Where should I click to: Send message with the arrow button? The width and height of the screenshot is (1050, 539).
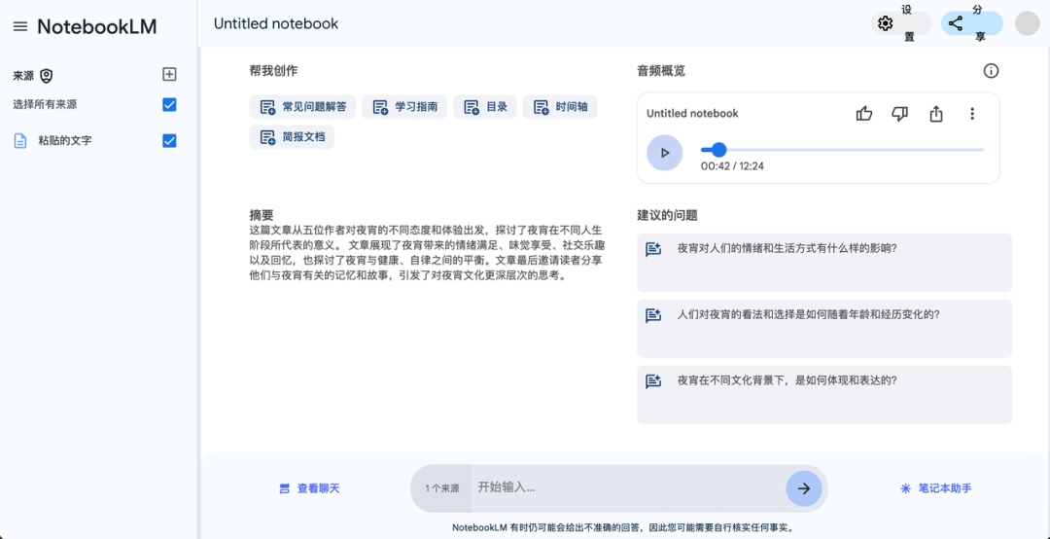[804, 488]
